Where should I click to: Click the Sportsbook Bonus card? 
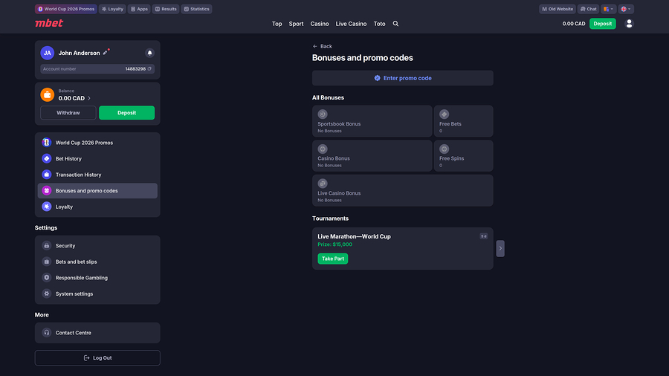(x=372, y=121)
